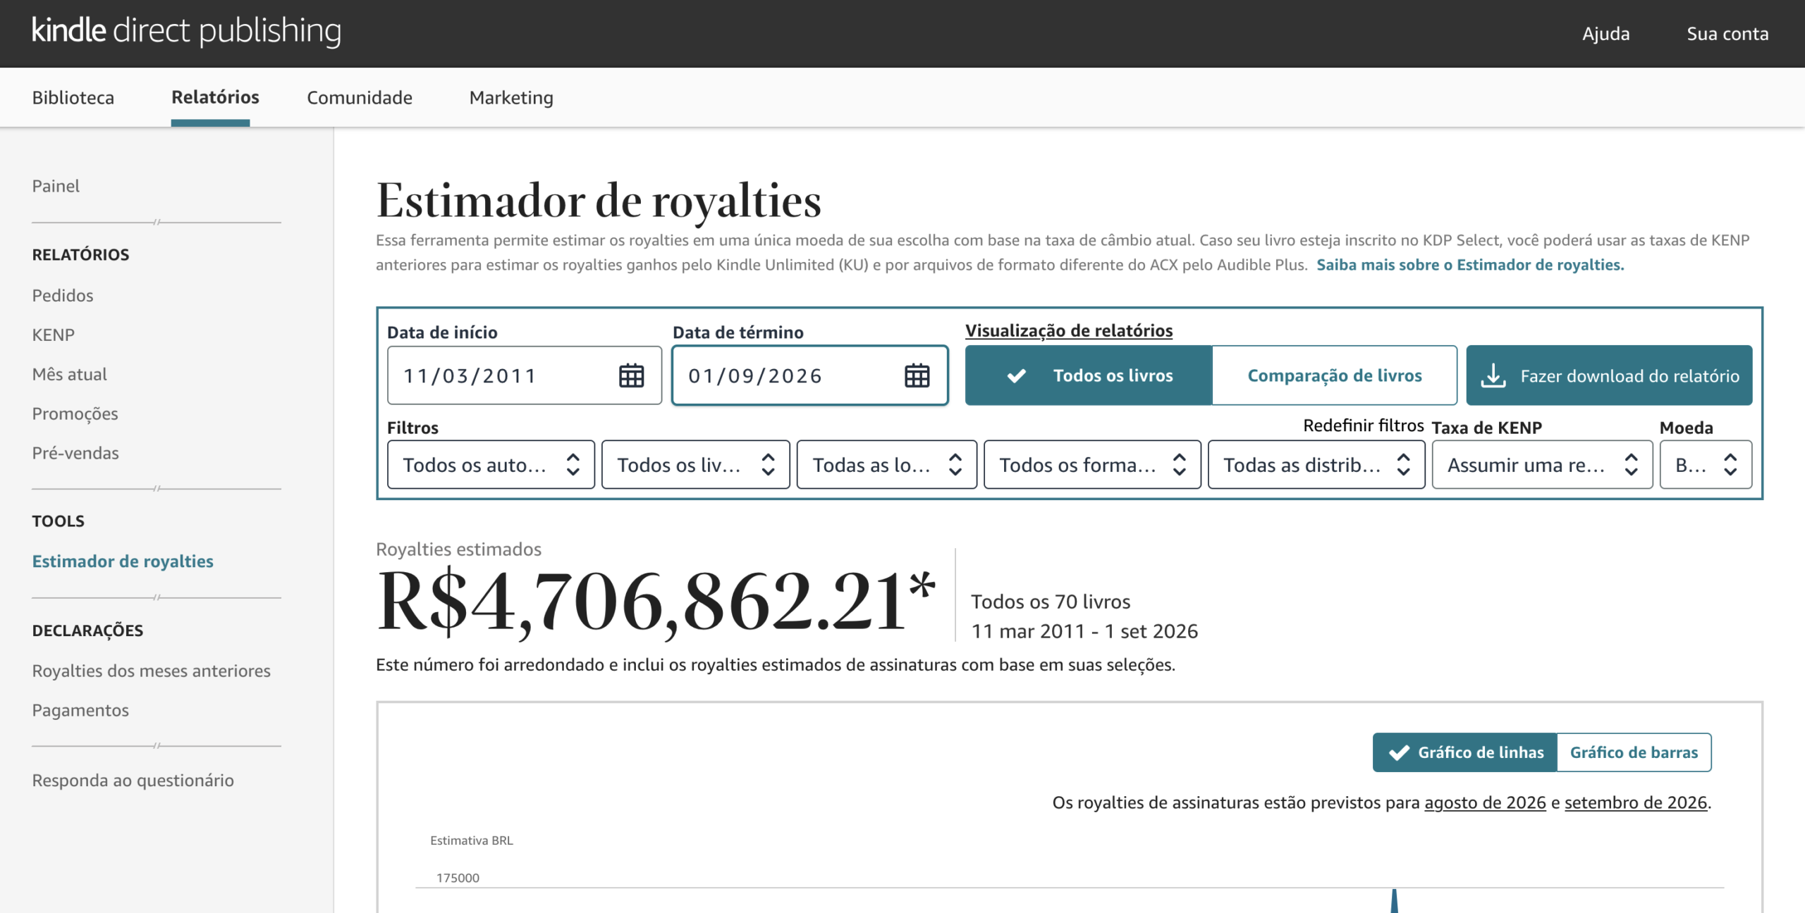This screenshot has width=1805, height=913.
Task: Open Pagamentos in the sidebar
Action: pyautogui.click(x=80, y=710)
